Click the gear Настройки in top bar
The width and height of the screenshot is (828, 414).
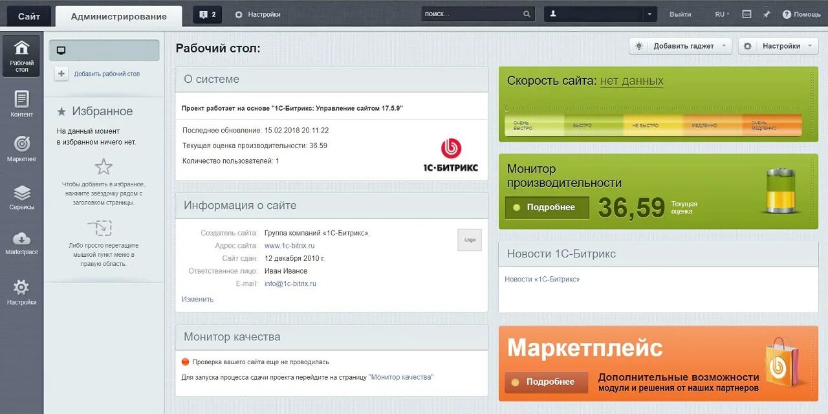click(257, 14)
